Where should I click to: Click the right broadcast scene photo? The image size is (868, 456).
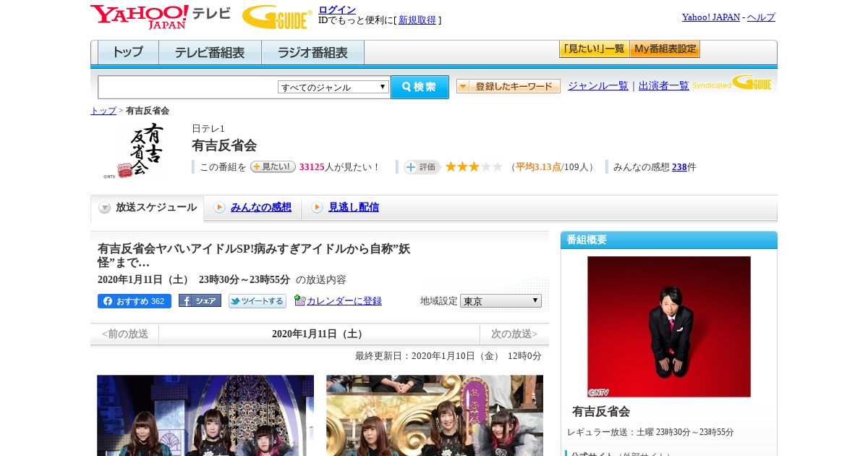click(x=435, y=415)
